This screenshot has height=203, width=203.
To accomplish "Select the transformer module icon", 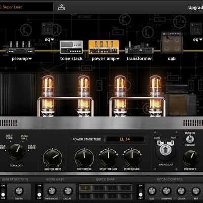I will [140, 47].
